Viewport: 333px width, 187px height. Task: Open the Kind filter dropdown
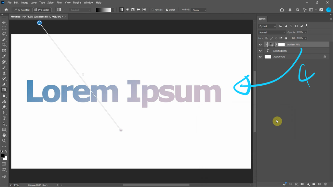coord(267,26)
